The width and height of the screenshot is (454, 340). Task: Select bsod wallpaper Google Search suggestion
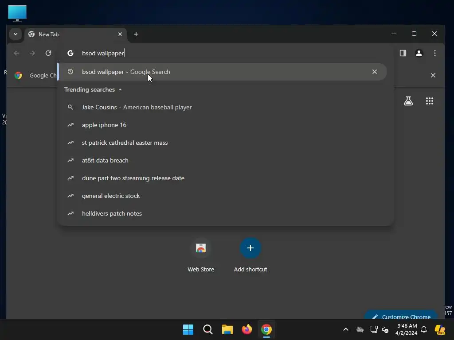click(223, 72)
